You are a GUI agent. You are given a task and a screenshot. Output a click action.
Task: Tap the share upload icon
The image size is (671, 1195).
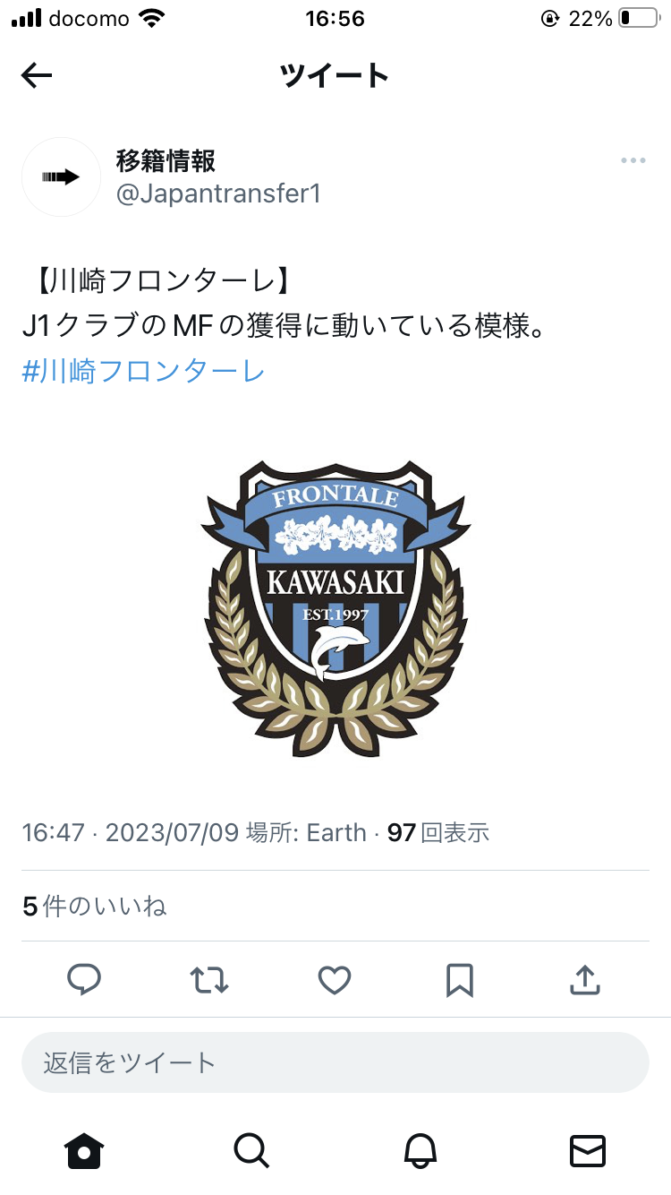click(584, 980)
